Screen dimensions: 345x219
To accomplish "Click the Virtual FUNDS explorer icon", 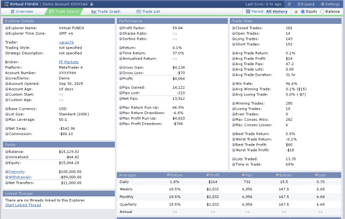I will click(7, 4).
